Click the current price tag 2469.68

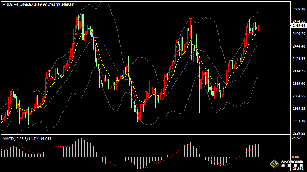299,25
